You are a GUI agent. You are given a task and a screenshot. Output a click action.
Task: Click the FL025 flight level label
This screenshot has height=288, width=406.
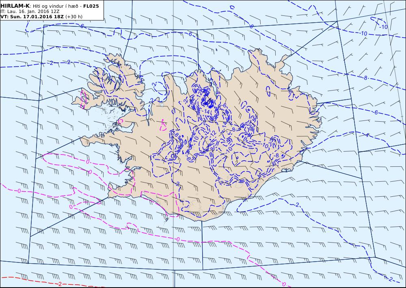tap(91, 6)
